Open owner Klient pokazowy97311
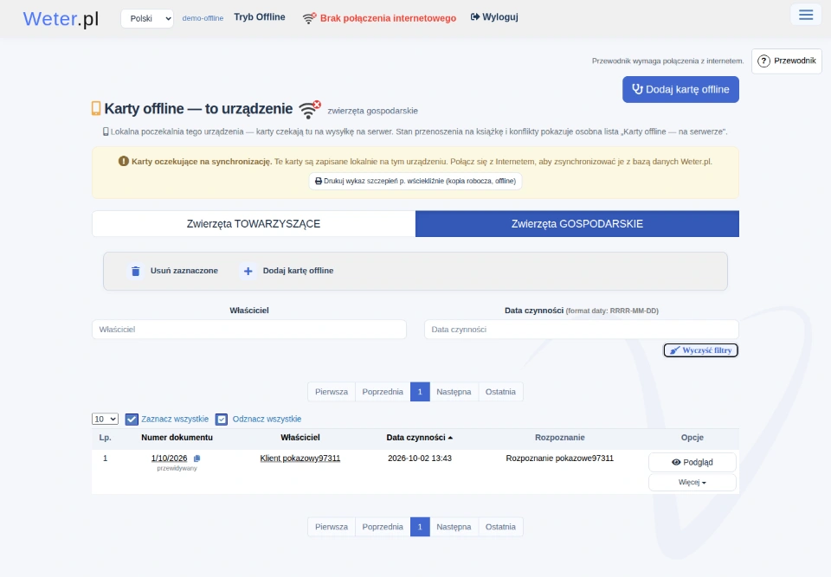 (x=300, y=458)
